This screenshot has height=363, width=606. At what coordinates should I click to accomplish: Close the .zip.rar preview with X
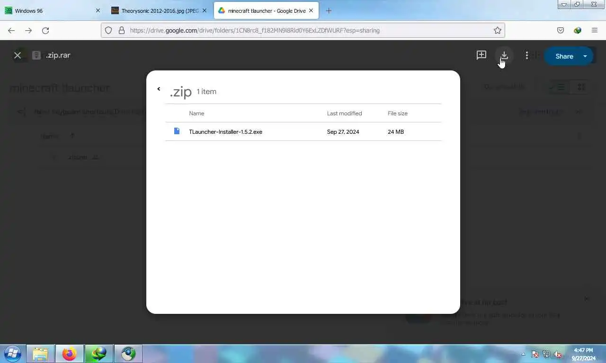point(18,55)
